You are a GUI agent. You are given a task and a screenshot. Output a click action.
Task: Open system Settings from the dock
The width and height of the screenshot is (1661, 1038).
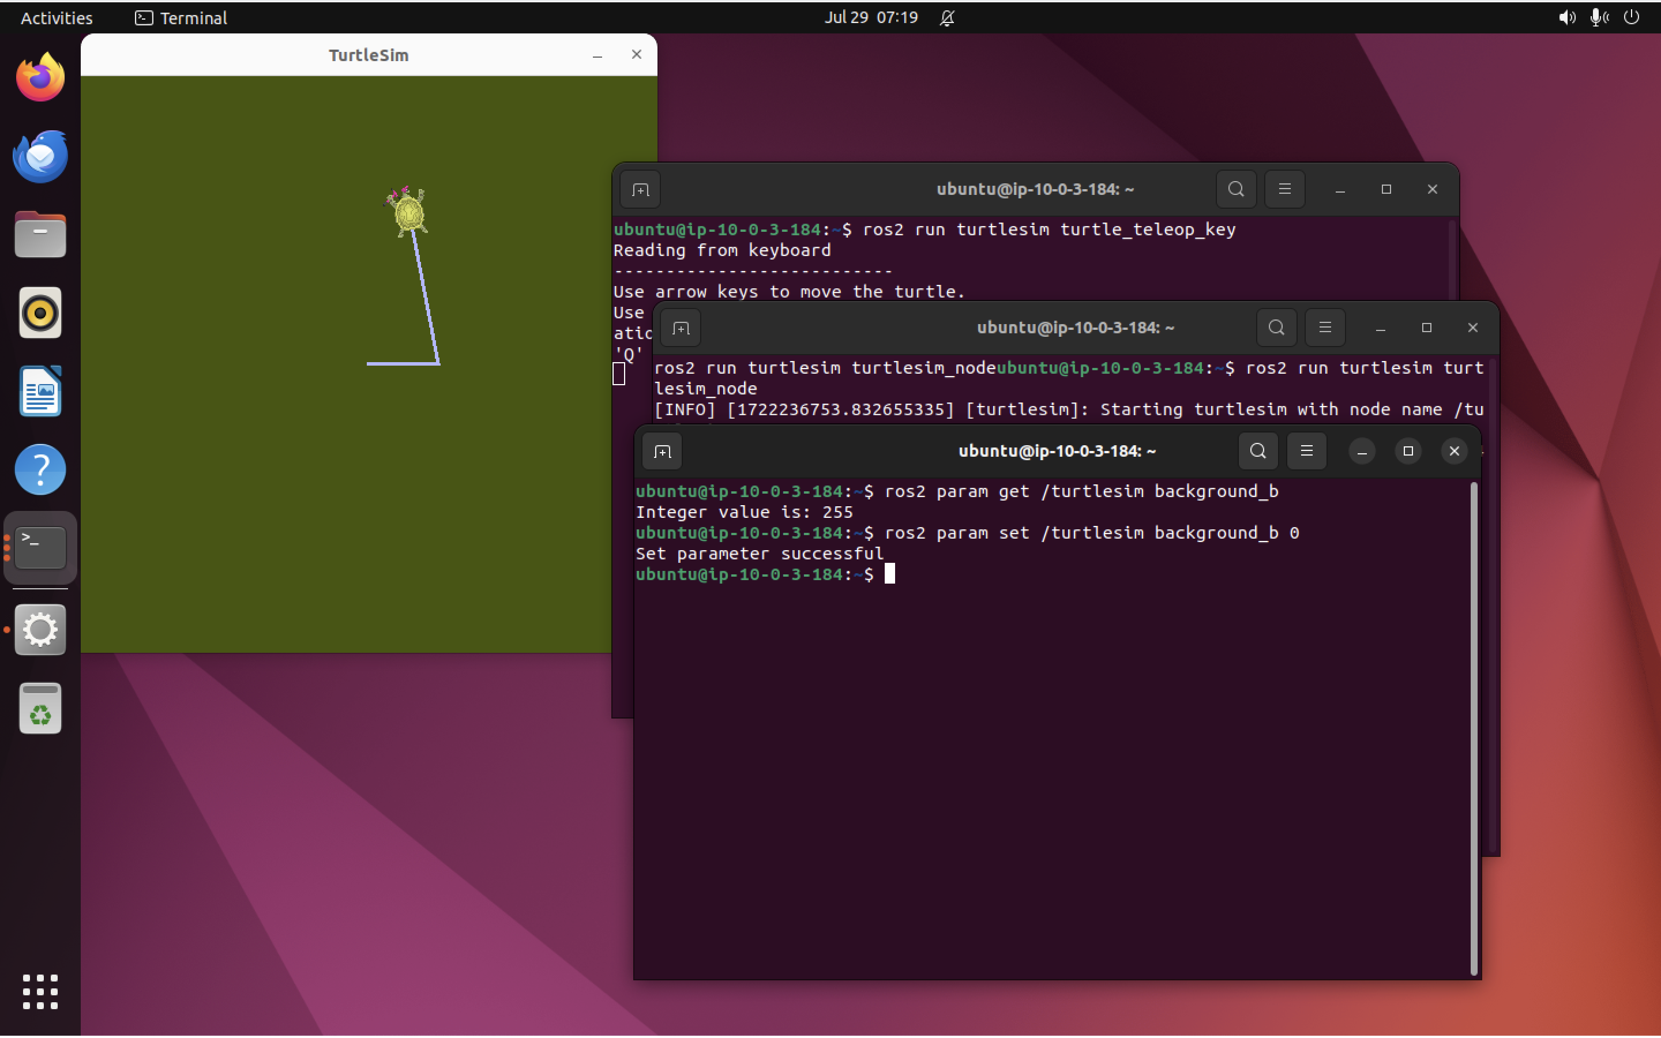(x=40, y=630)
